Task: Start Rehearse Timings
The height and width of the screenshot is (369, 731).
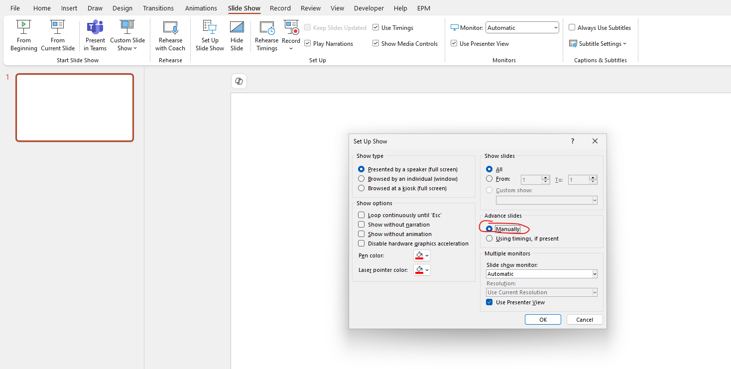Action: pyautogui.click(x=267, y=36)
